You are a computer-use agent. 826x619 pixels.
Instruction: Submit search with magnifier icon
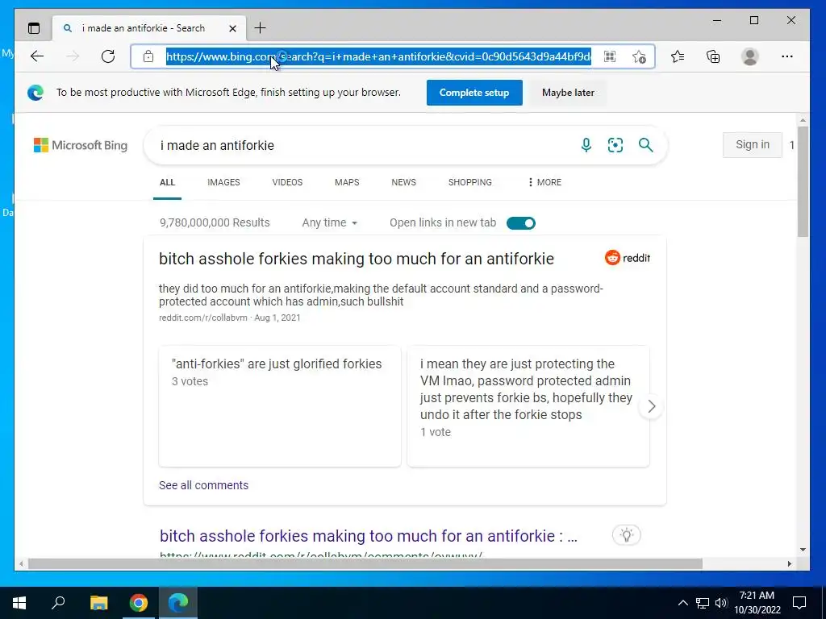tap(646, 145)
